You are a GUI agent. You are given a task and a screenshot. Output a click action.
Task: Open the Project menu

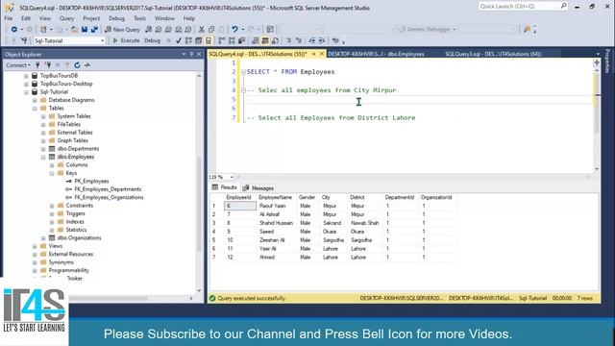91,18
